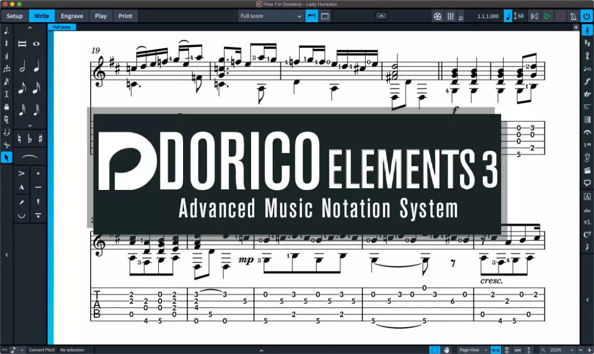Select the sixteenth note duration

coord(36,88)
